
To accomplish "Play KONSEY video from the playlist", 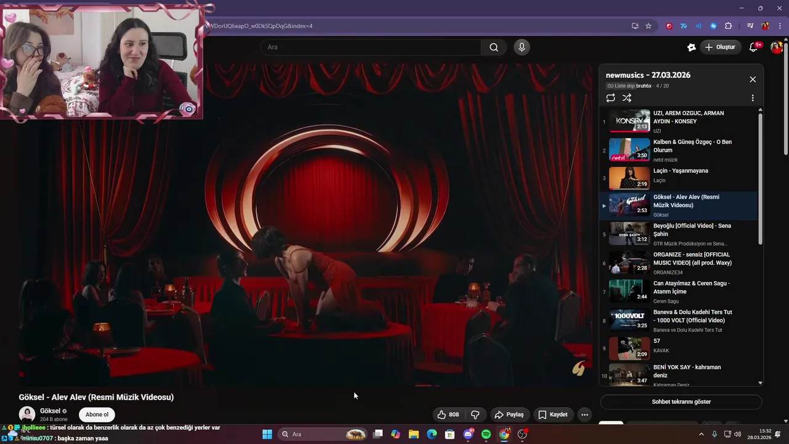I will [x=629, y=121].
